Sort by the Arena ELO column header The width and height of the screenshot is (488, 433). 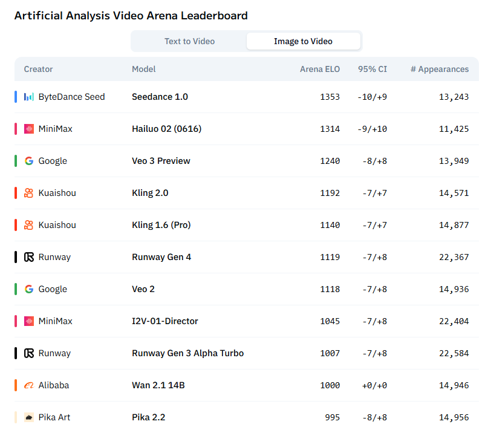pos(320,69)
